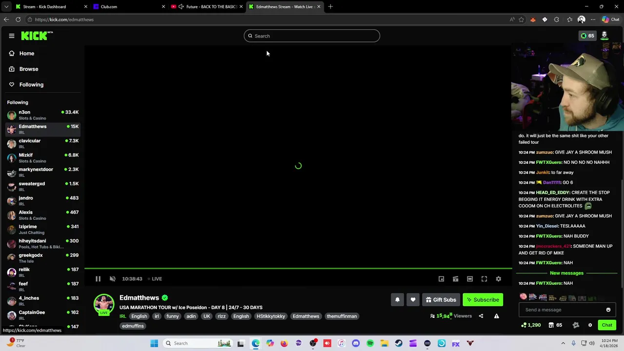Viewport: 624px width, 351px height.
Task: Reload the page
Action: point(18,19)
